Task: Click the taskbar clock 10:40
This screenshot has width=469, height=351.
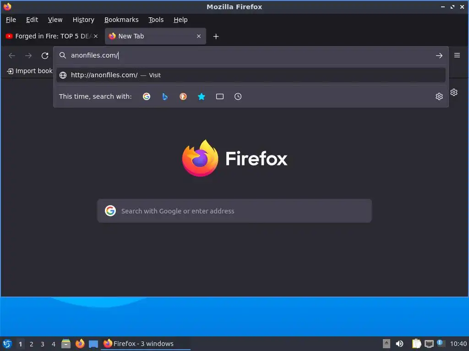Action: coord(458,344)
